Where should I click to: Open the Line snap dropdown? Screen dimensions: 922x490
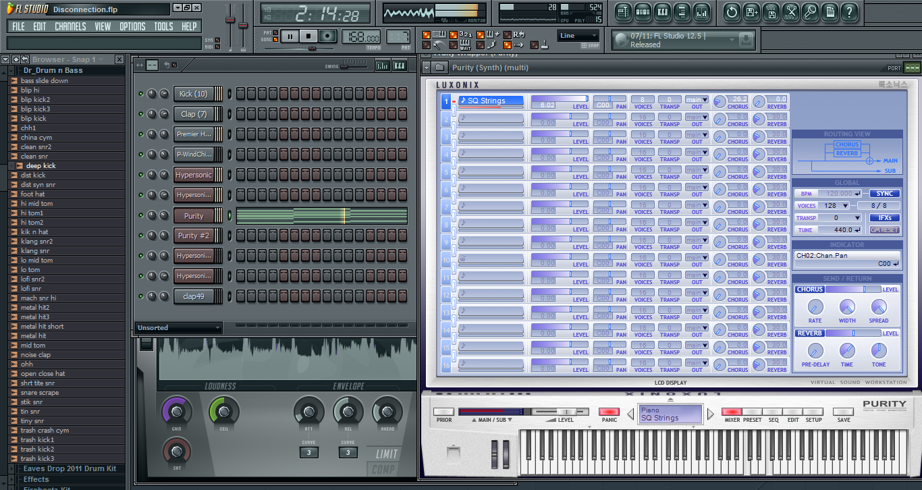[x=578, y=36]
